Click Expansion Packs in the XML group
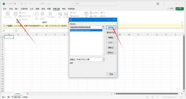The image size is (186, 99). (94, 16)
